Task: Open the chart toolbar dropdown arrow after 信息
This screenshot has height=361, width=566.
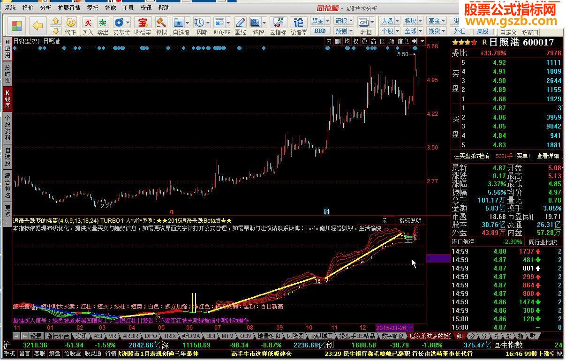Action: point(423,41)
